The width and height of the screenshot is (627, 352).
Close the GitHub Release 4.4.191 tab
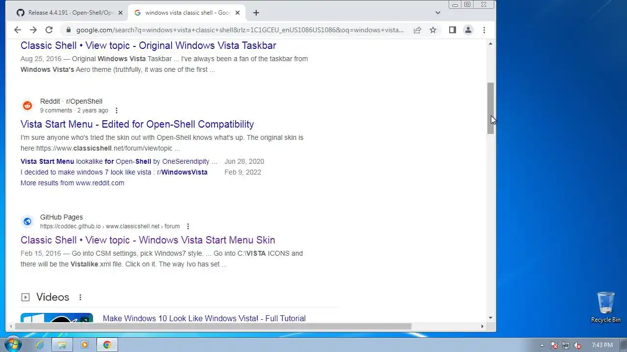[x=121, y=13]
